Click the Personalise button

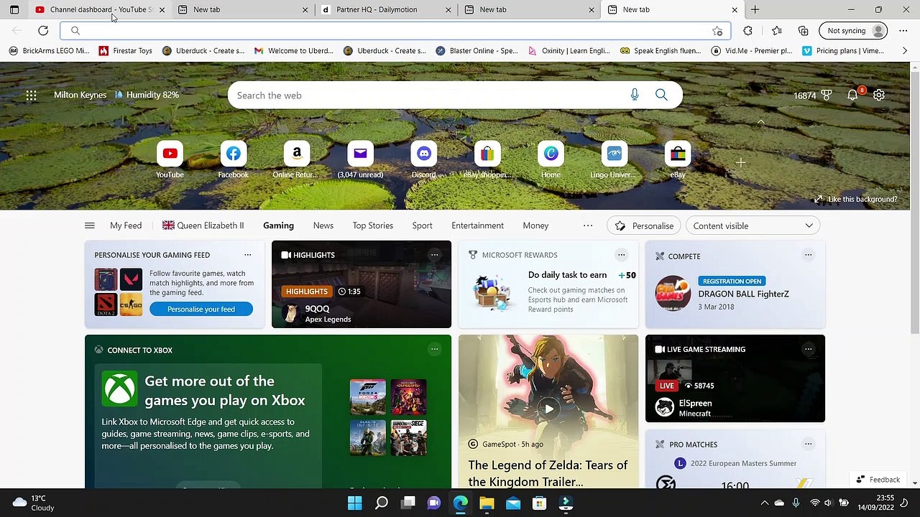click(x=645, y=225)
